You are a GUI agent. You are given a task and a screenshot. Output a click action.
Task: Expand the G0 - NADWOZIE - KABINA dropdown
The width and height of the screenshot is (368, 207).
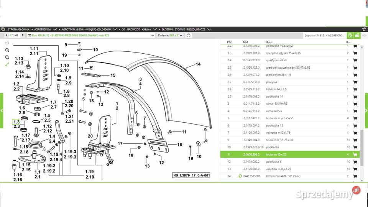pos(154,30)
